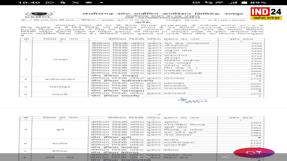
Task: Tap the Back arrow in navigation bar
Action: point(226,157)
